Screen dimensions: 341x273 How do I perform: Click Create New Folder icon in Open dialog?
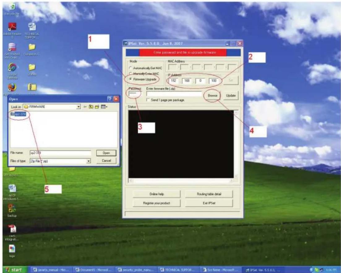(x=97, y=107)
